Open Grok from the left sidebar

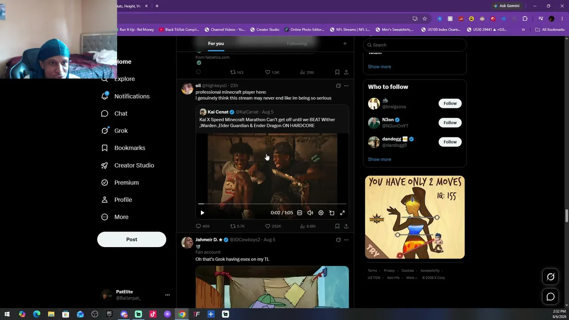pyautogui.click(x=115, y=131)
